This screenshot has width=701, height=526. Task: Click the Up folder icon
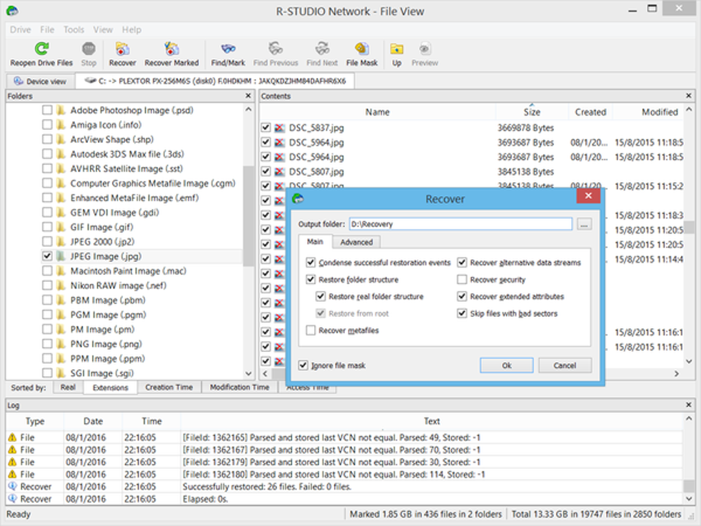pyautogui.click(x=397, y=49)
